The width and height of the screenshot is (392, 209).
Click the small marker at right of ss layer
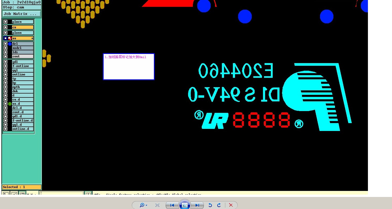[x=32, y=38]
